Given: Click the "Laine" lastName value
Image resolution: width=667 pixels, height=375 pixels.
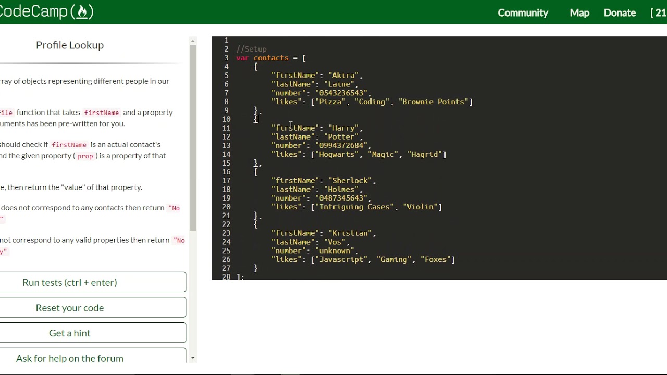Looking at the screenshot, I should click(339, 84).
